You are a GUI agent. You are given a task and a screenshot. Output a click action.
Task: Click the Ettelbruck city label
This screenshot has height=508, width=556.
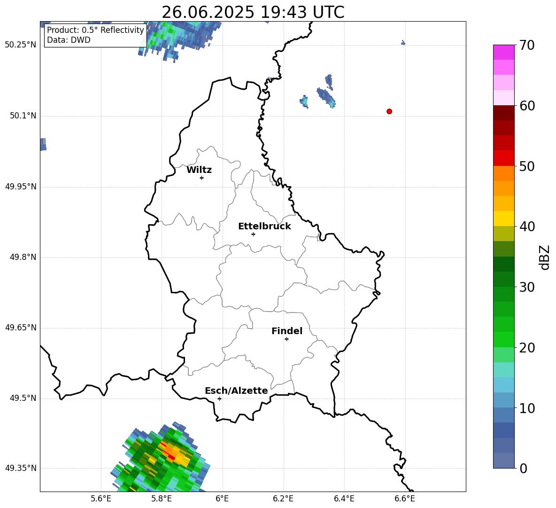(264, 227)
